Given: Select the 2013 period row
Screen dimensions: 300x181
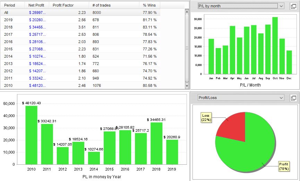Looking at the screenshot, I should point(80,64).
